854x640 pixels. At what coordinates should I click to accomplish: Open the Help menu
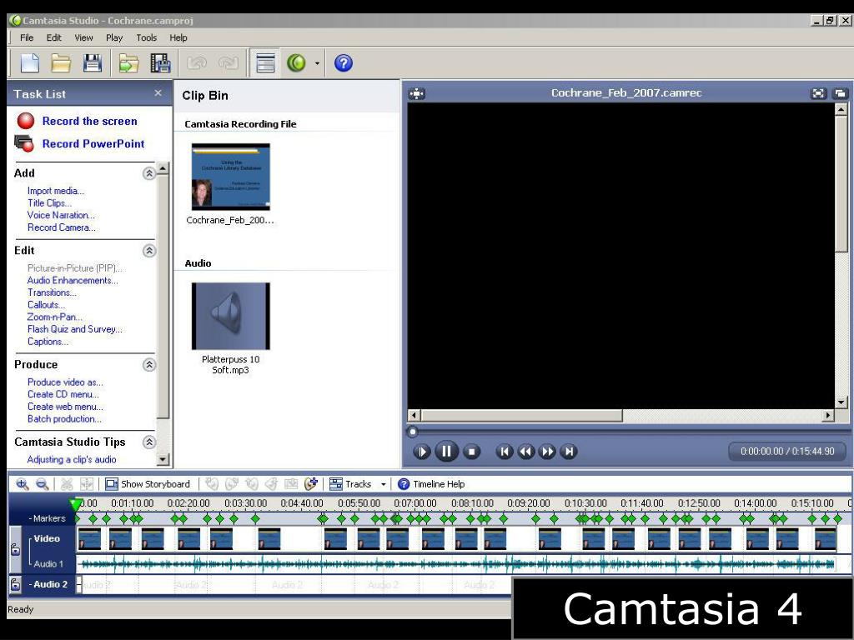tap(178, 37)
